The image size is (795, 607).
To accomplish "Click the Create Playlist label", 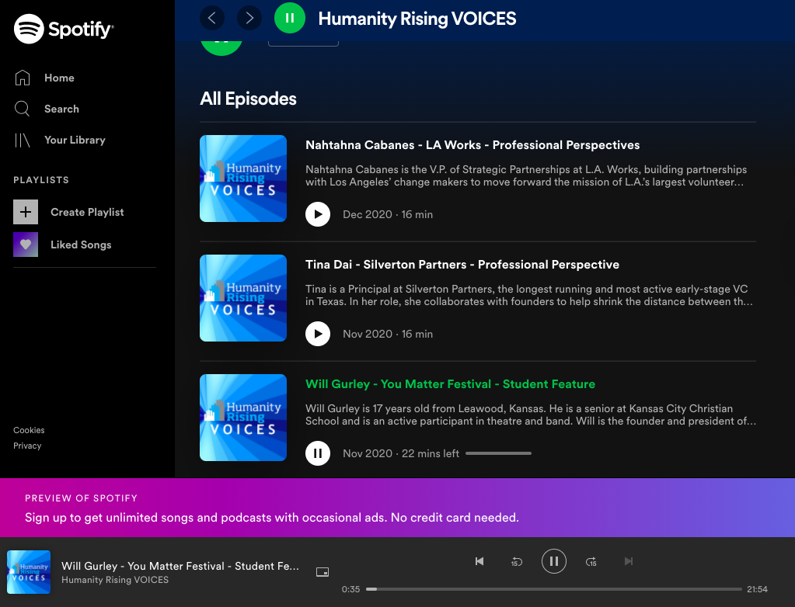I will pyautogui.click(x=87, y=212).
